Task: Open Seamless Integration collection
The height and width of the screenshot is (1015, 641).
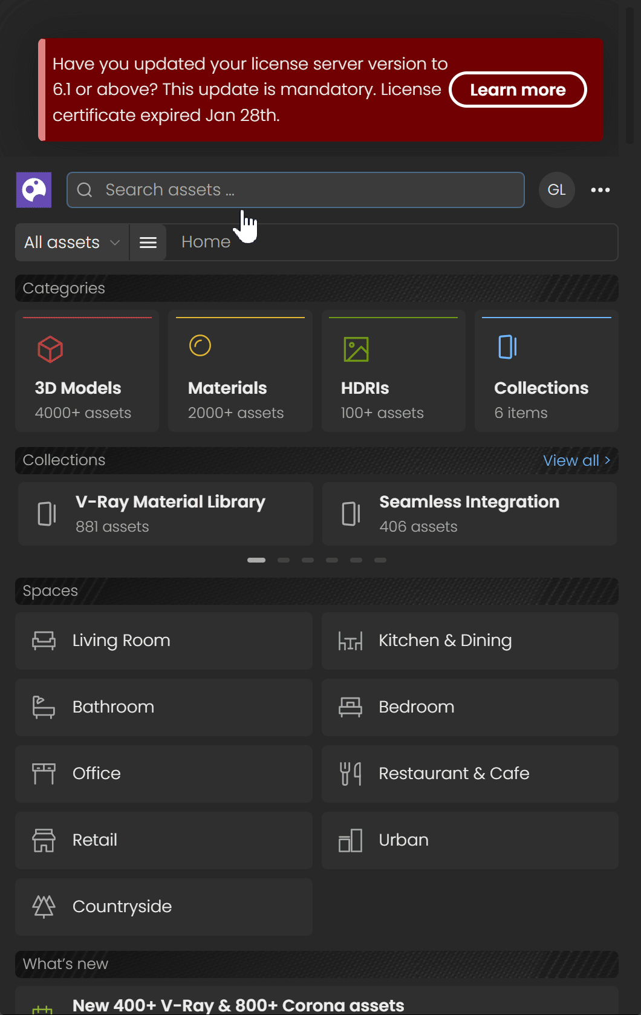Action: 469,514
